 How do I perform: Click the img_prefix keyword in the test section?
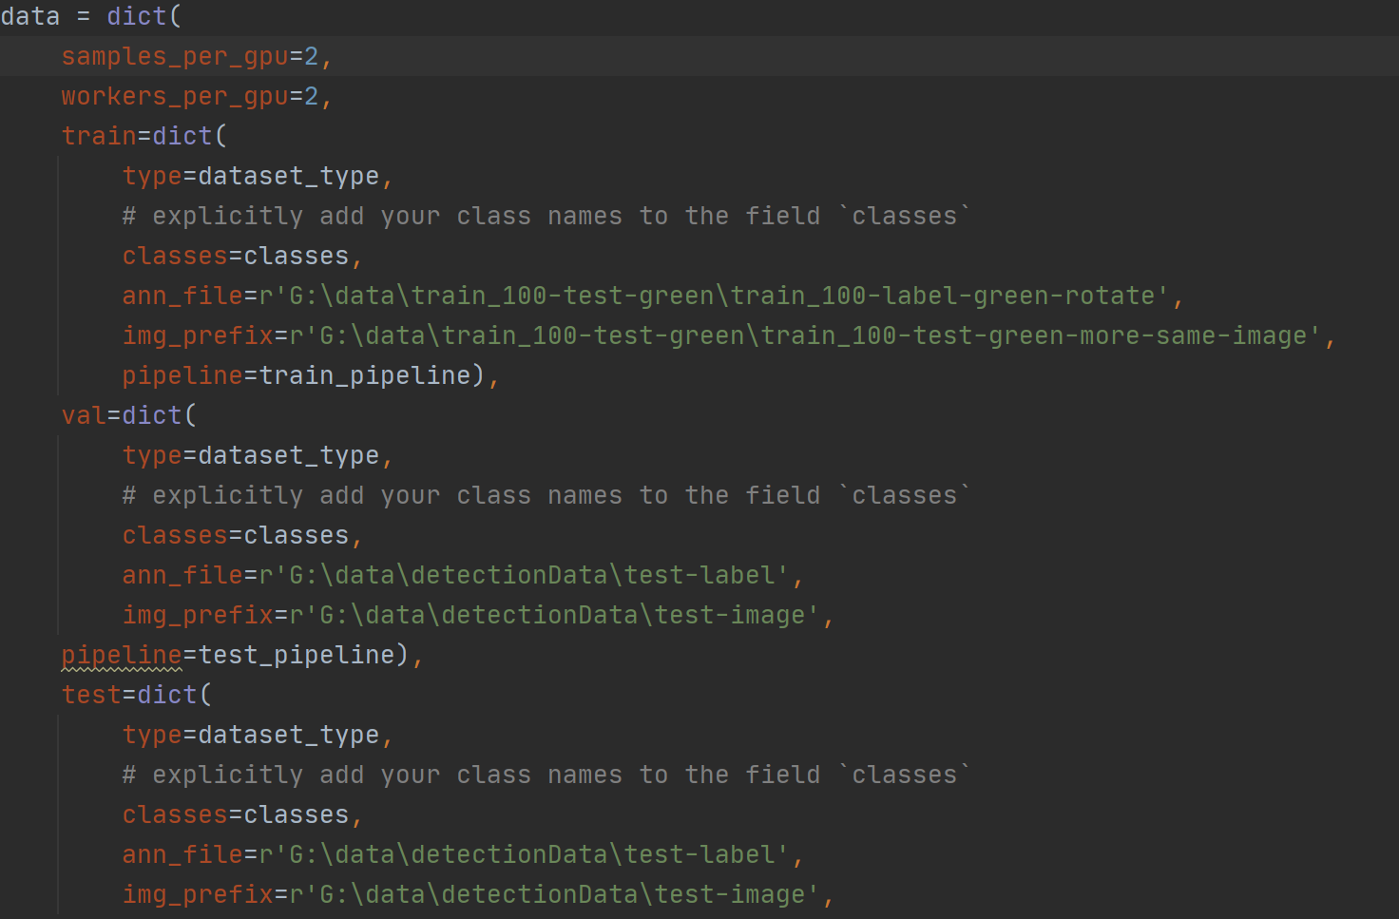(x=198, y=893)
